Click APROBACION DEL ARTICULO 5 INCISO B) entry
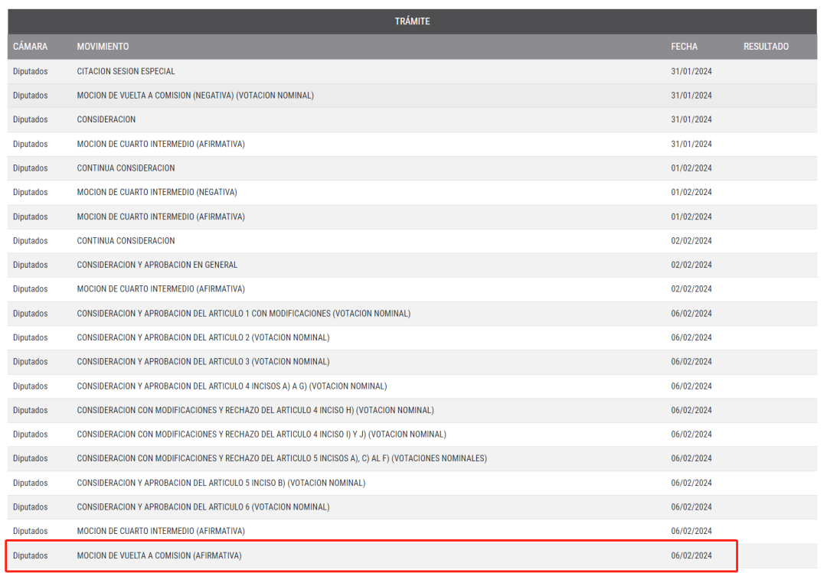This screenshot has height=573, width=827. tap(221, 483)
